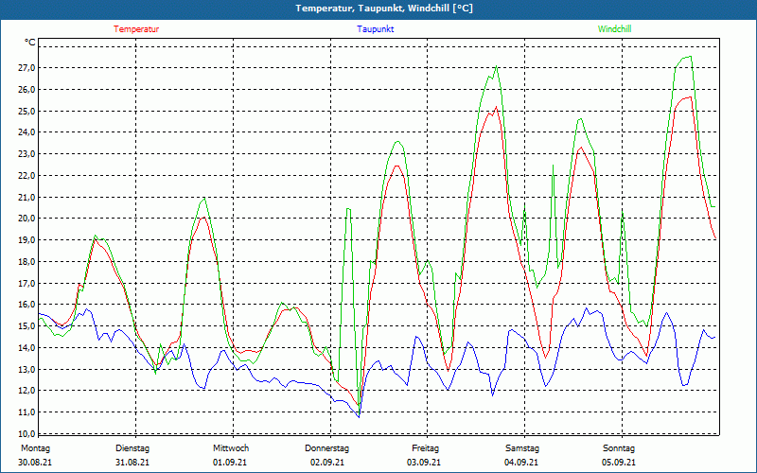The image size is (757, 473).
Task: Click the red Temperatur legend label
Action: click(x=136, y=29)
